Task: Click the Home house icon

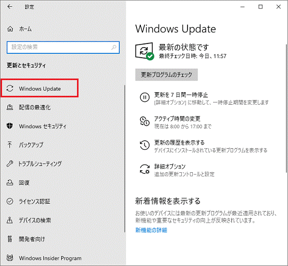Action: tap(10, 29)
